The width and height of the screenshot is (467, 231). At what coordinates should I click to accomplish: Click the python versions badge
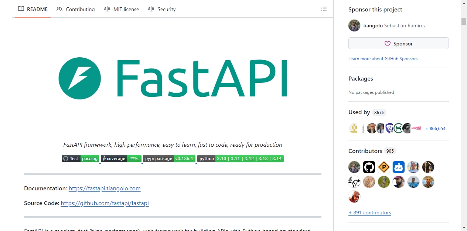tap(241, 159)
